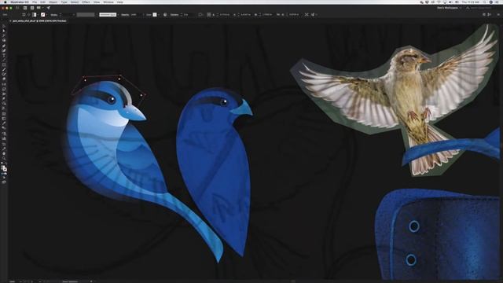
Task: Select the Rectangle tool
Action: (4, 64)
